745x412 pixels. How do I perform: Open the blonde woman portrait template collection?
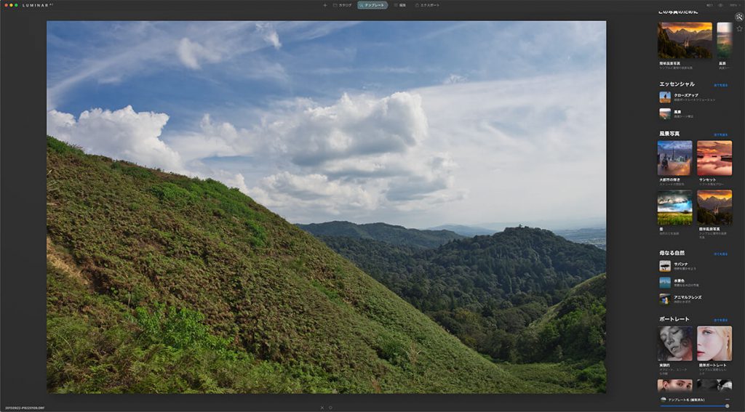714,344
